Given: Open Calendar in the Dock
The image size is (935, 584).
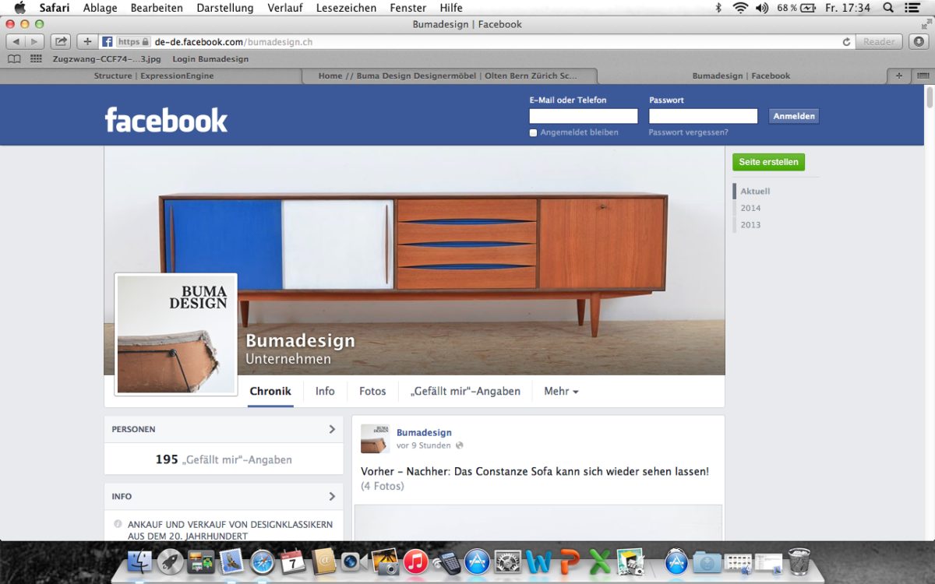Looking at the screenshot, I should pos(293,561).
